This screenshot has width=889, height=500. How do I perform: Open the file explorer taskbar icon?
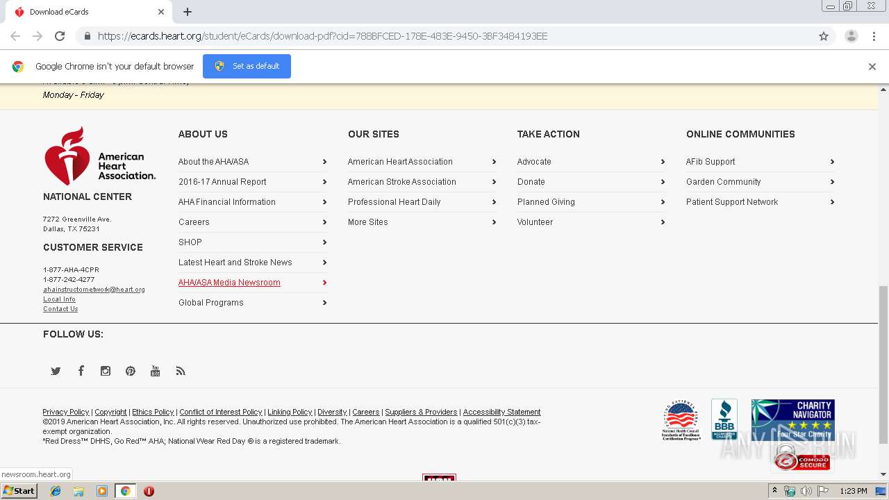click(78, 491)
